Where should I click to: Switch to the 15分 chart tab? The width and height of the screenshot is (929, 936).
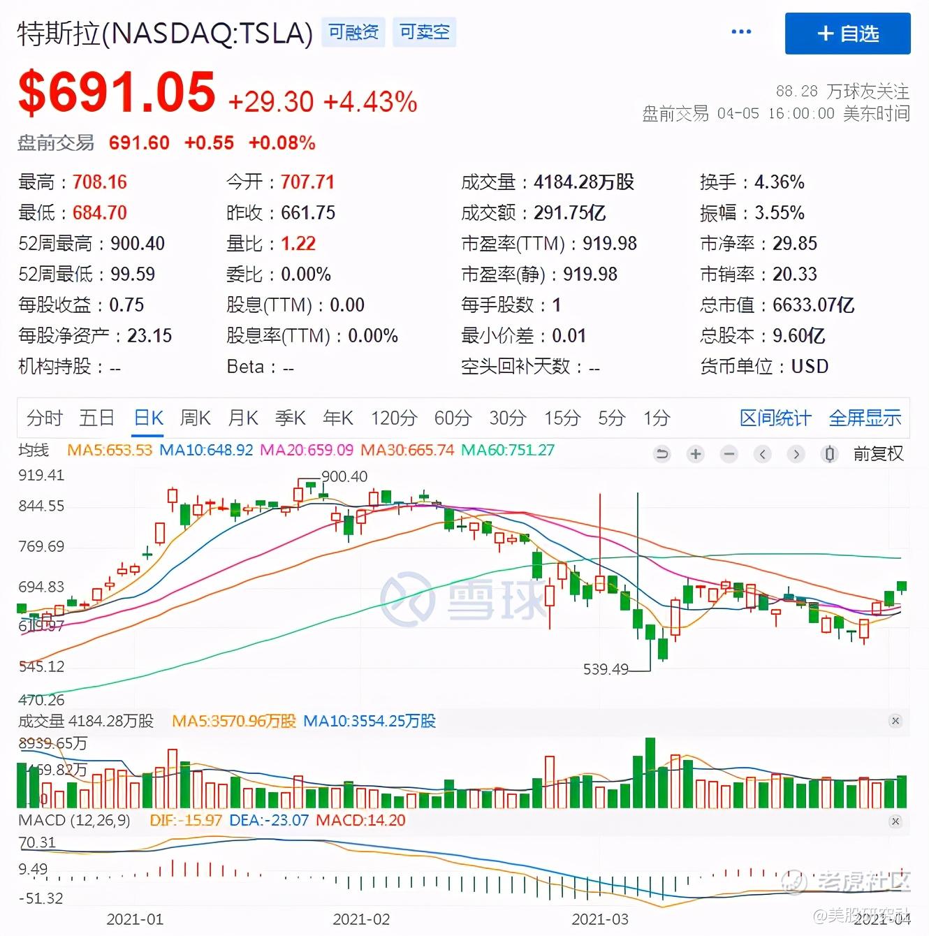562,418
